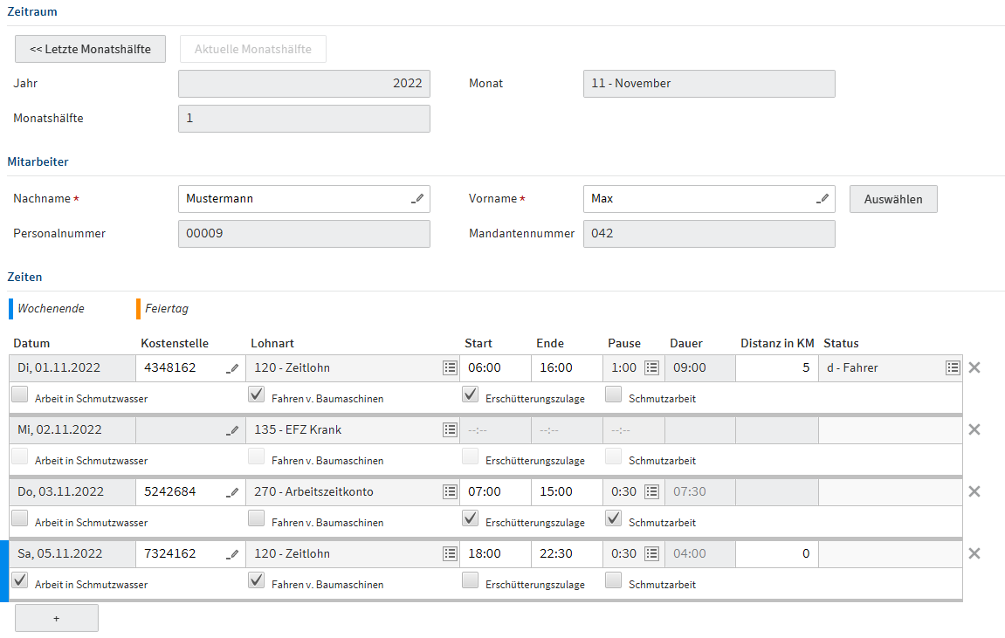
Task: Add a new time row with plus button
Action: click(57, 618)
